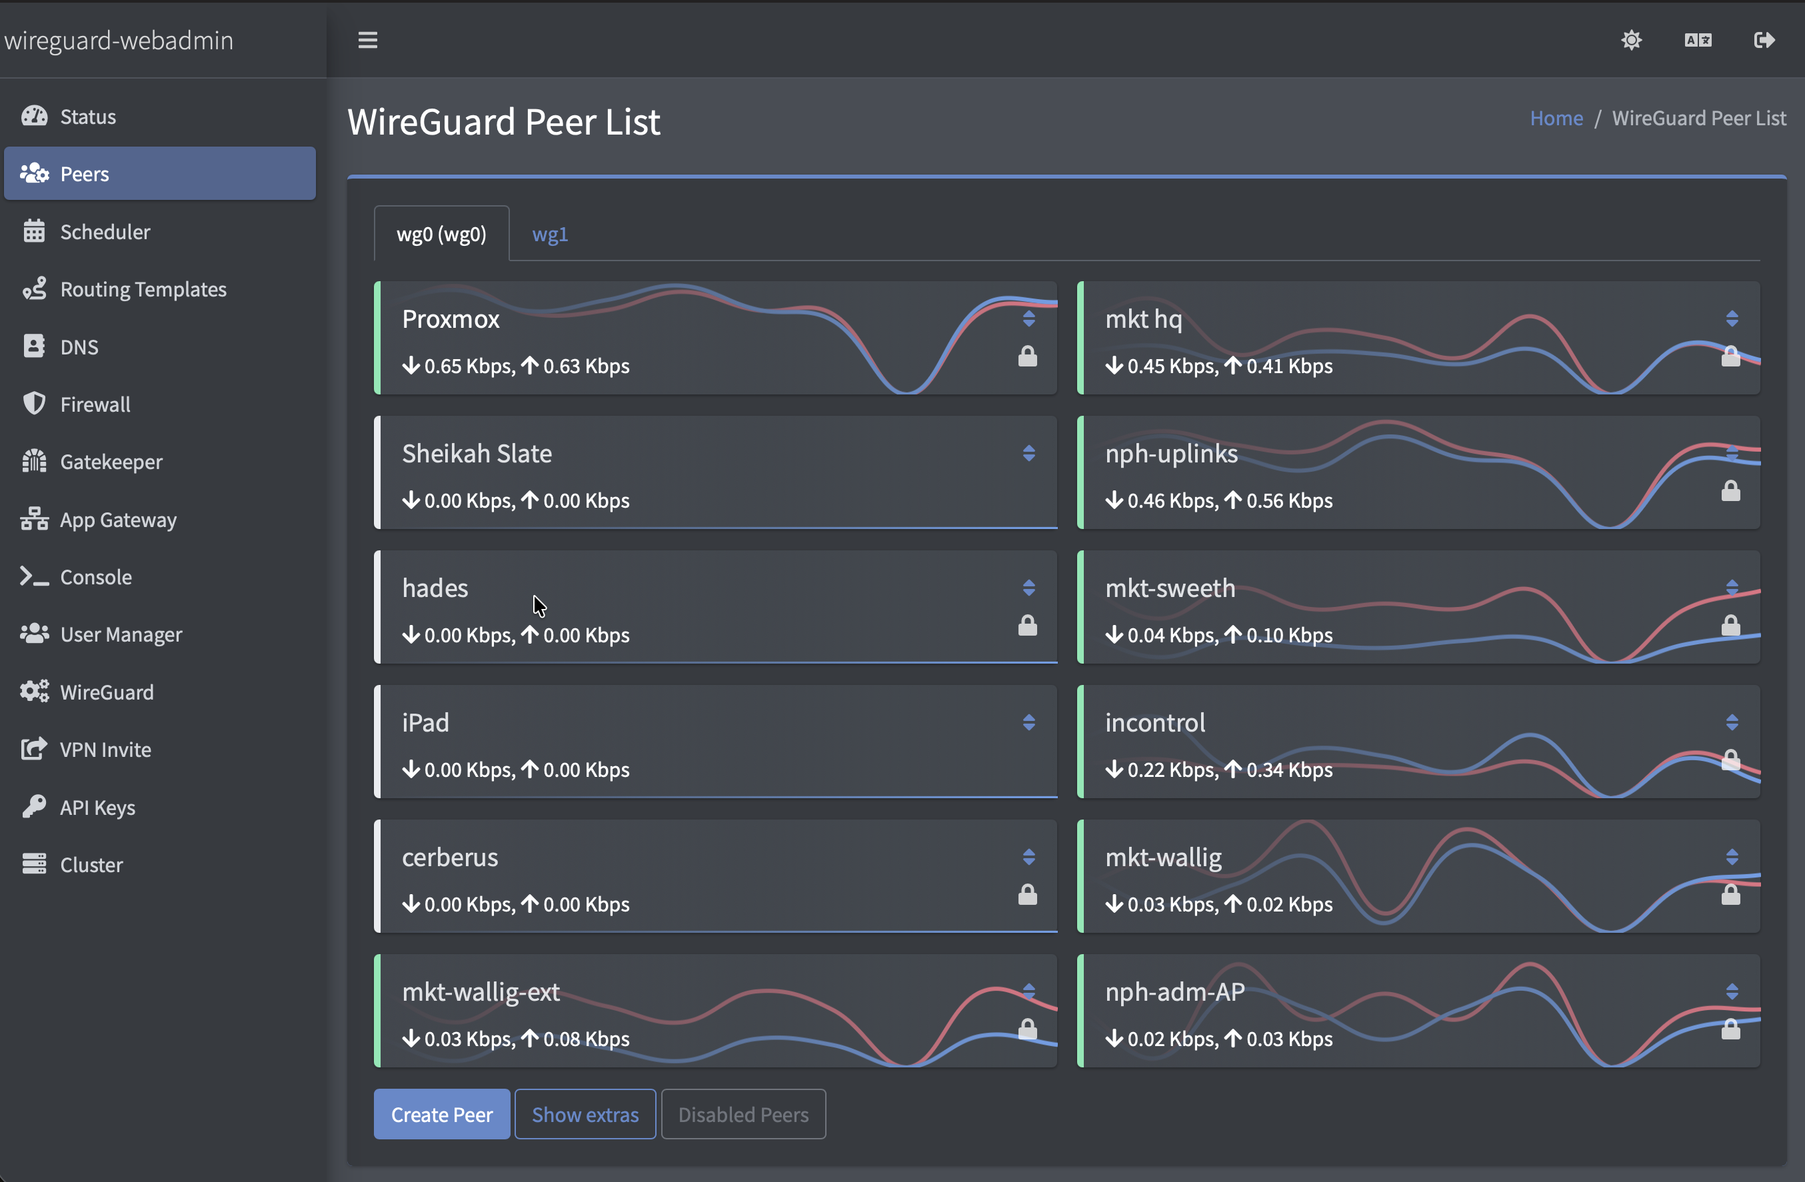Click the lock icon on the Proxmox peer
Image resolution: width=1805 pixels, height=1182 pixels.
pos(1028,356)
